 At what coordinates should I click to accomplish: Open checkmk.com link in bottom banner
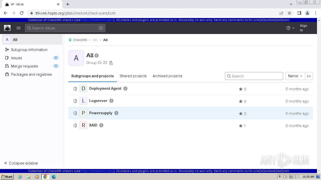pyautogui.click(x=98, y=171)
